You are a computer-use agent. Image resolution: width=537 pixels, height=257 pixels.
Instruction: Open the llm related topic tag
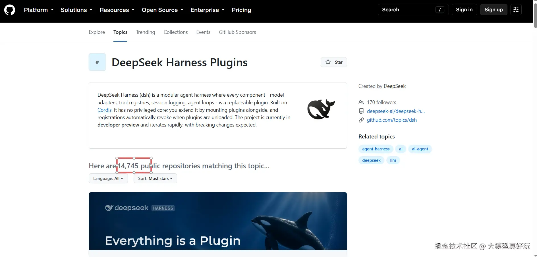(x=393, y=160)
